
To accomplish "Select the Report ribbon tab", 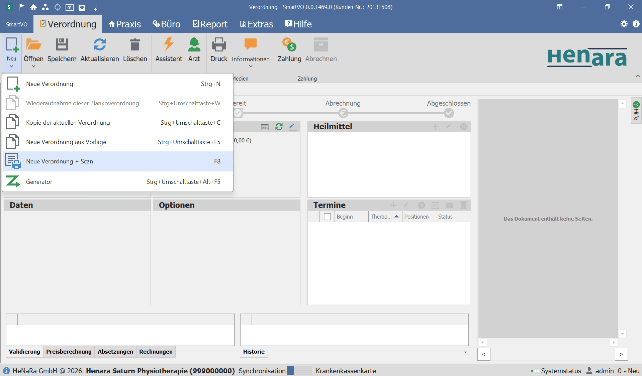I will [210, 24].
